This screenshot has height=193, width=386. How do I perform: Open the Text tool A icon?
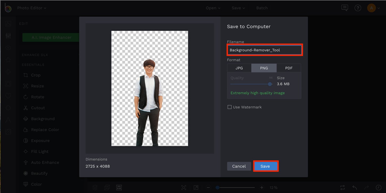coord(8,119)
